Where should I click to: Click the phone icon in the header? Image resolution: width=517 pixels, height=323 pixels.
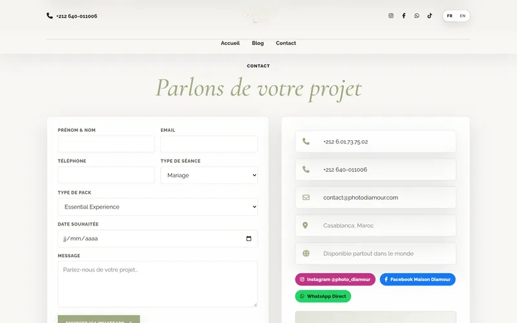point(50,16)
